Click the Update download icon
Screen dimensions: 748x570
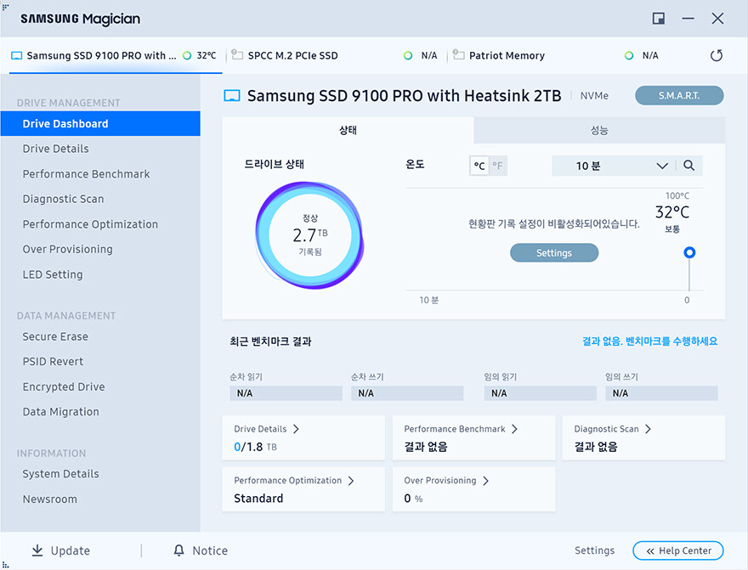37,550
